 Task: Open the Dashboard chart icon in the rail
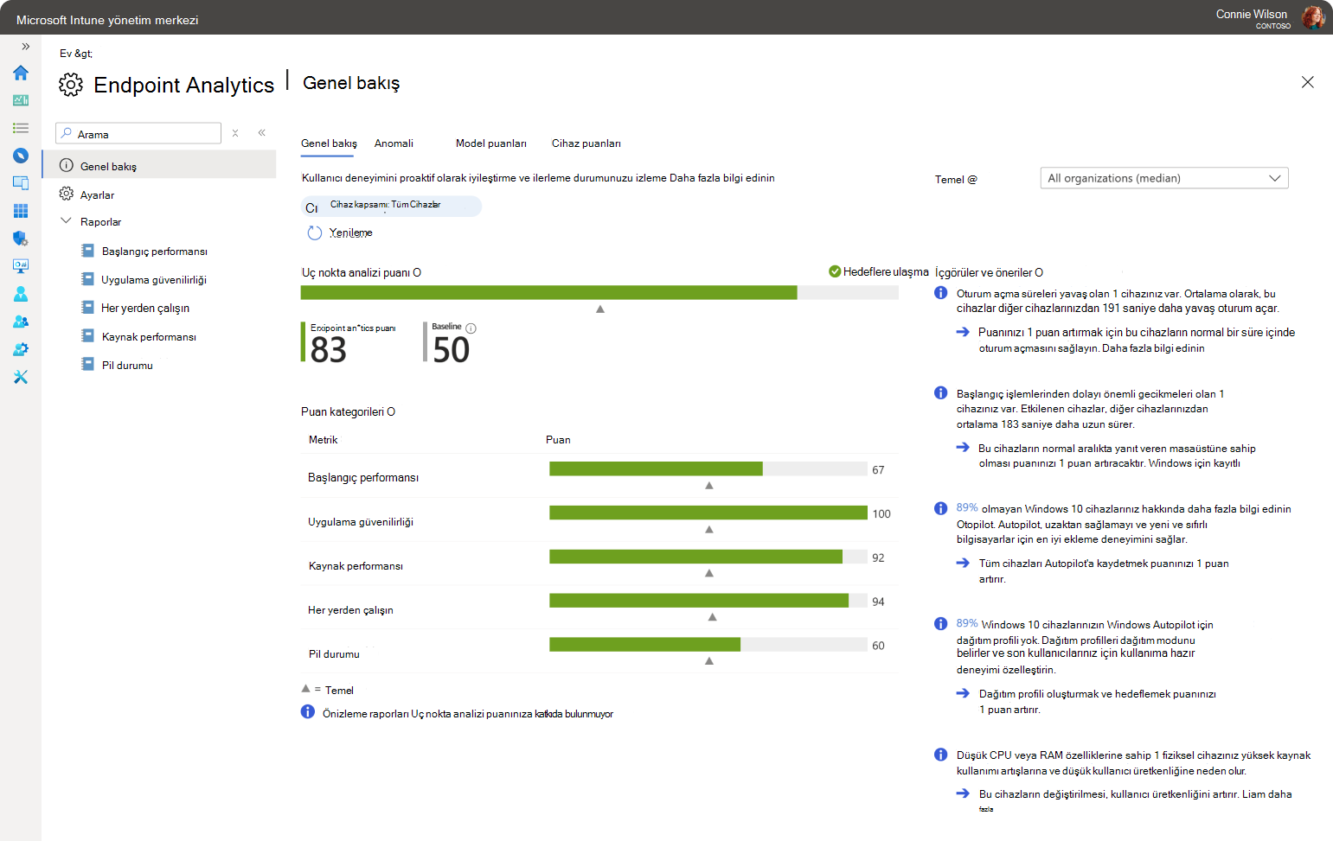pyautogui.click(x=21, y=100)
